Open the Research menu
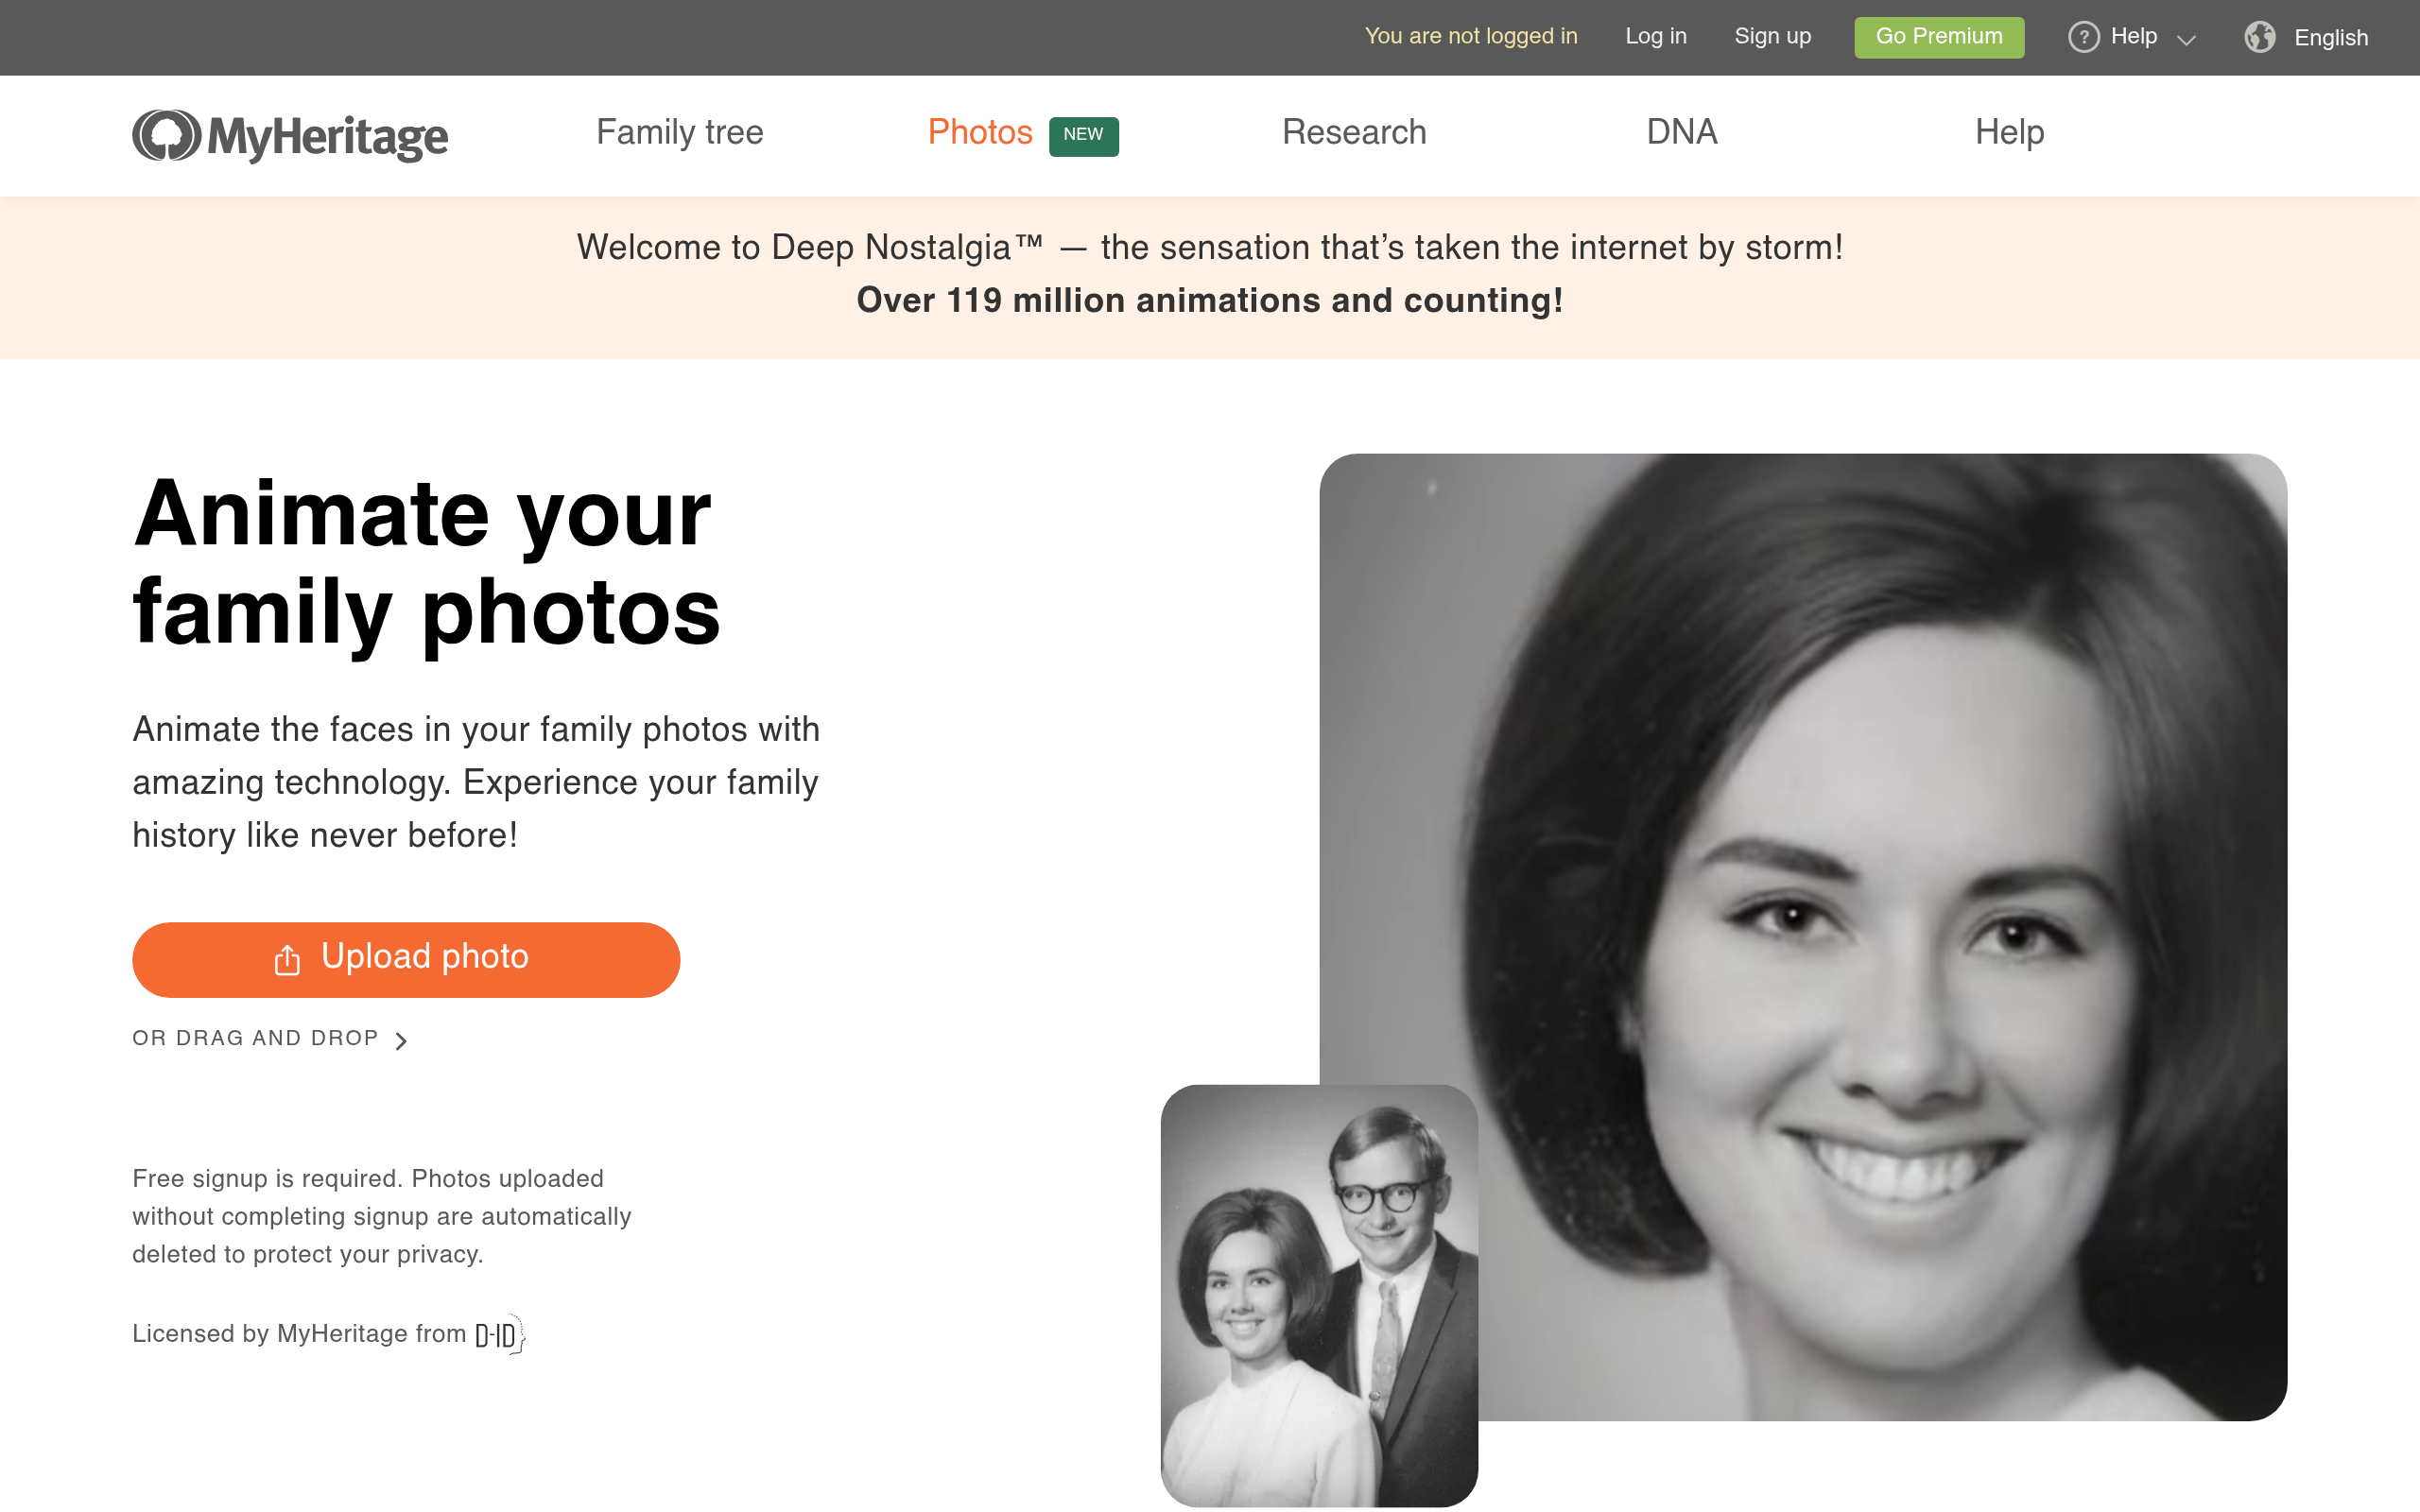Screen dimensions: 2420x1512 [x=1354, y=132]
